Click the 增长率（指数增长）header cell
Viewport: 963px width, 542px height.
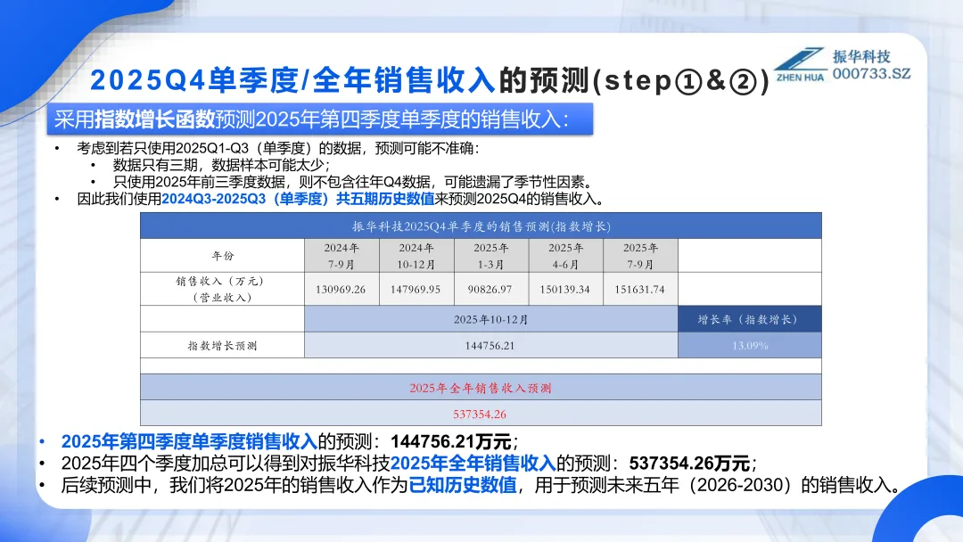tap(750, 319)
